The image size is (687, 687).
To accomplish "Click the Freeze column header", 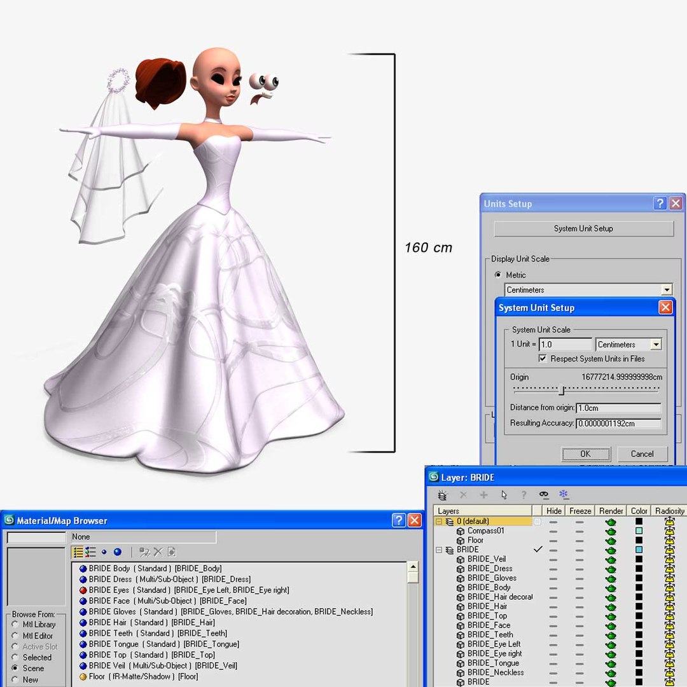I will click(x=580, y=511).
